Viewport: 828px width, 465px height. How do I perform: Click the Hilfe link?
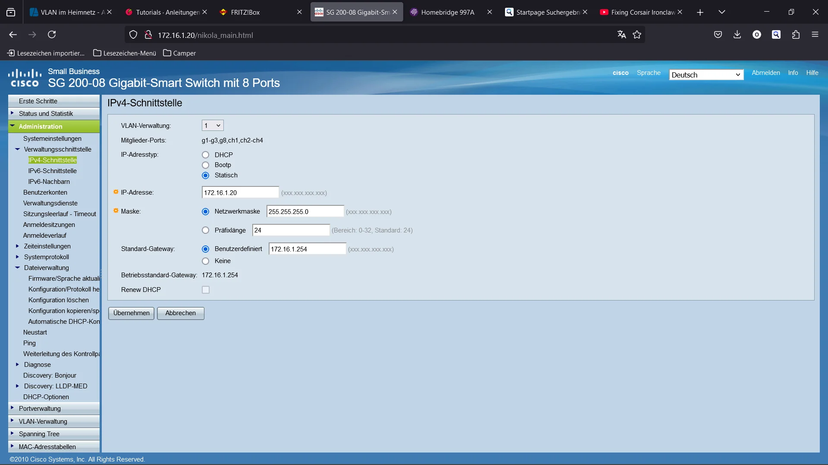click(x=812, y=73)
